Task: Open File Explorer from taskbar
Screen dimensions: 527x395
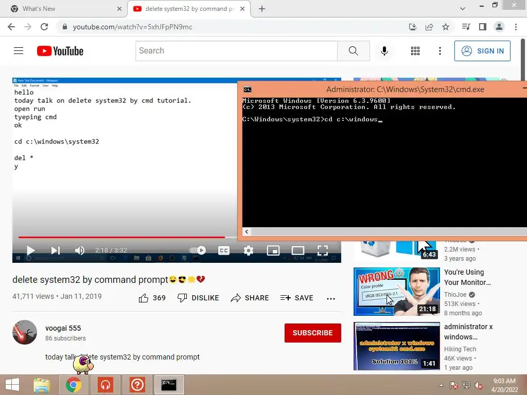Action: (x=42, y=385)
